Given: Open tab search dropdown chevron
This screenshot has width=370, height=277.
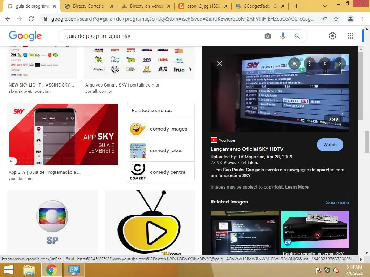Looking at the screenshot, I should 325,6.
